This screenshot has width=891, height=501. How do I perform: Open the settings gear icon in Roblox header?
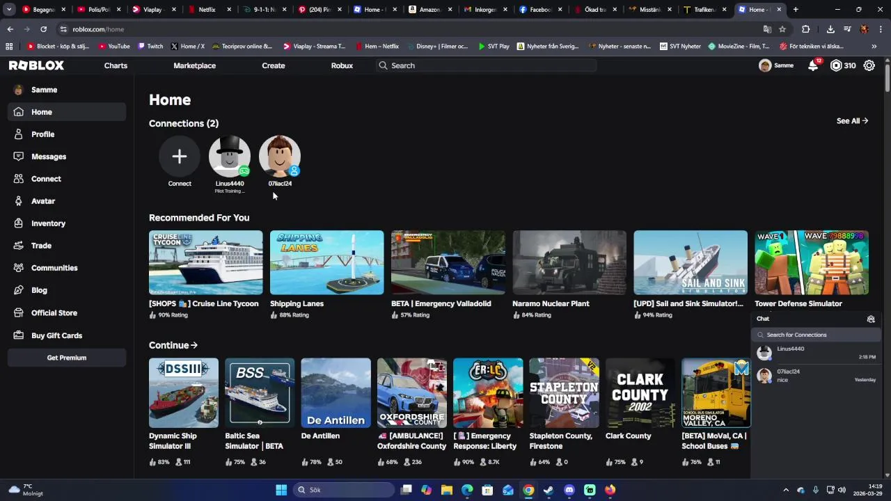869,65
